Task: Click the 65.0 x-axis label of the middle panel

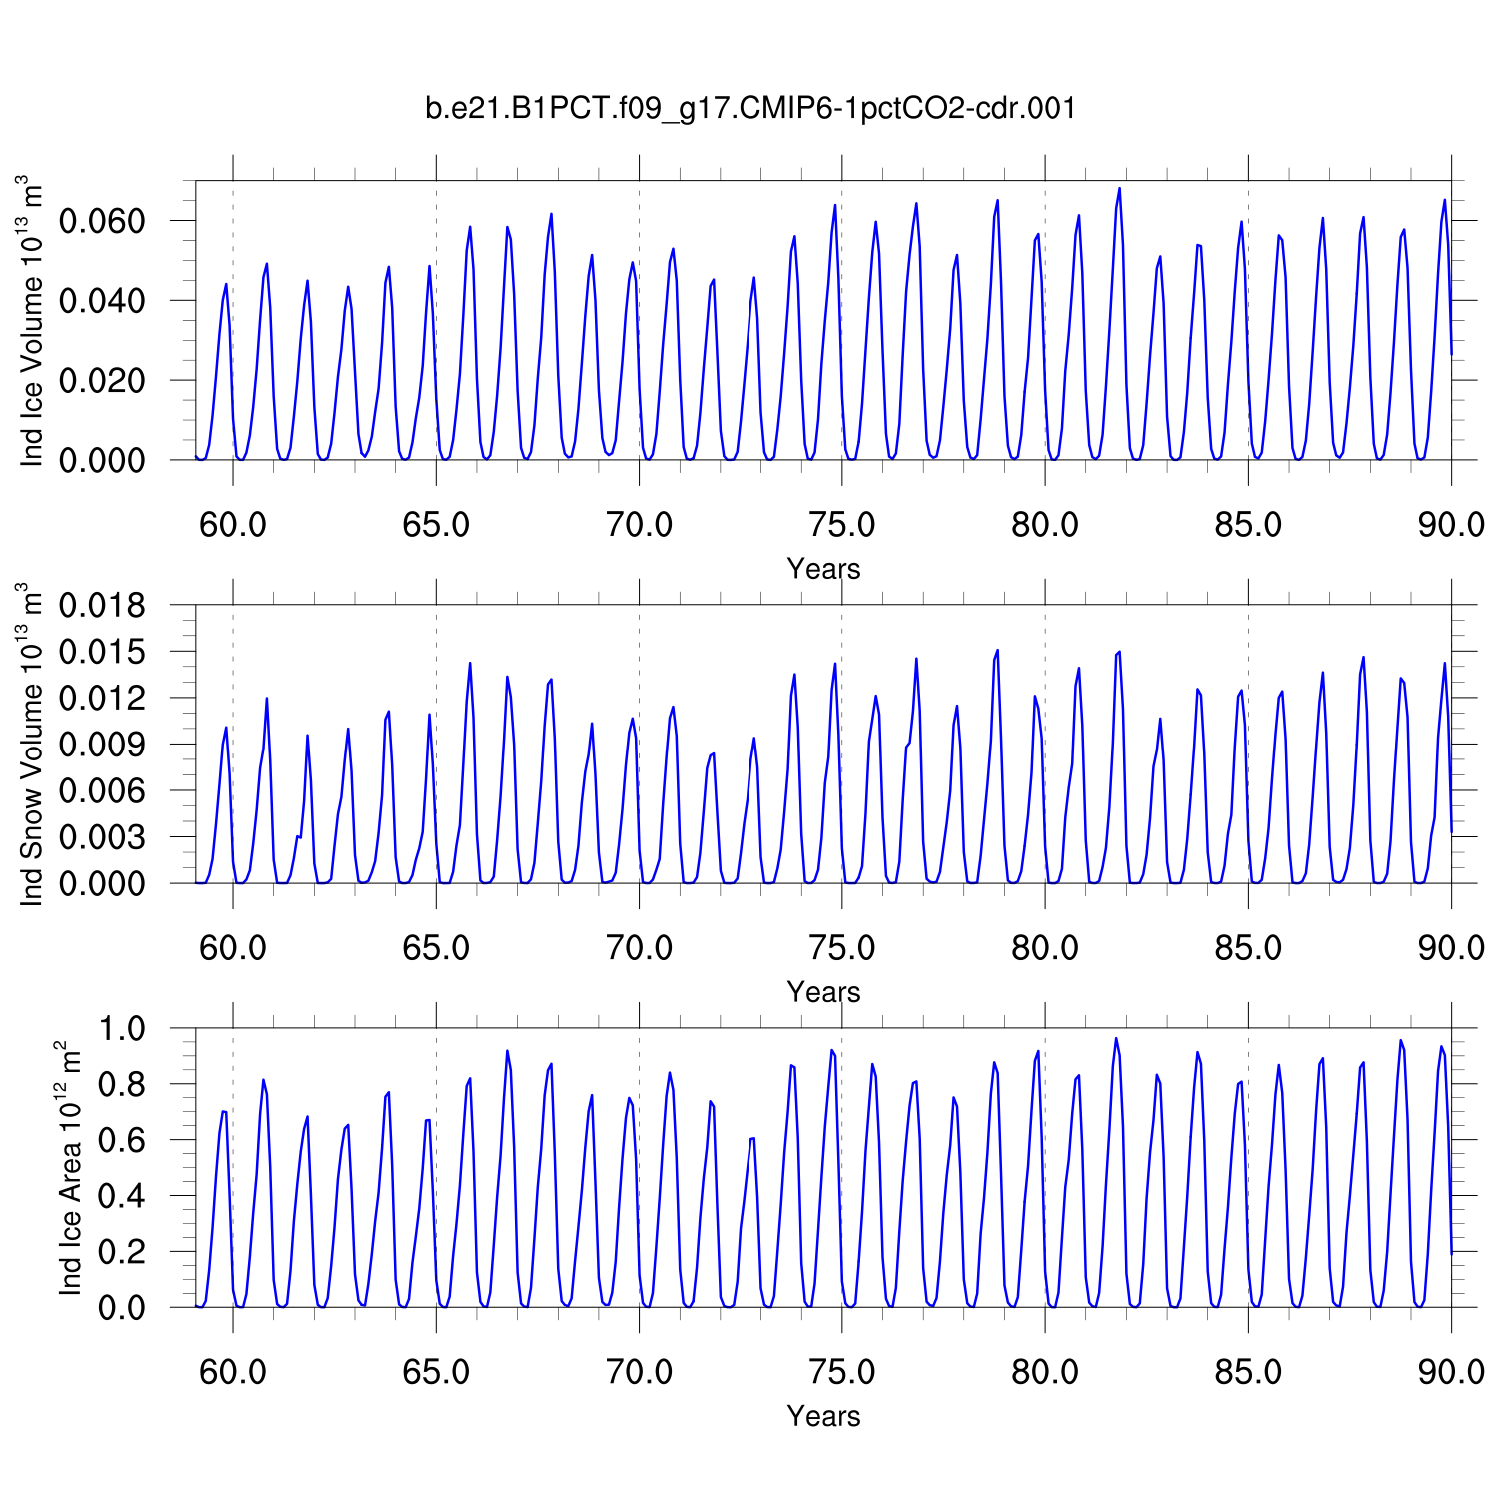Action: [436, 948]
